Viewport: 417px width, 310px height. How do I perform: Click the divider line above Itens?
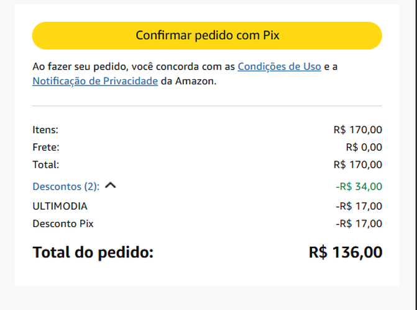click(x=207, y=106)
